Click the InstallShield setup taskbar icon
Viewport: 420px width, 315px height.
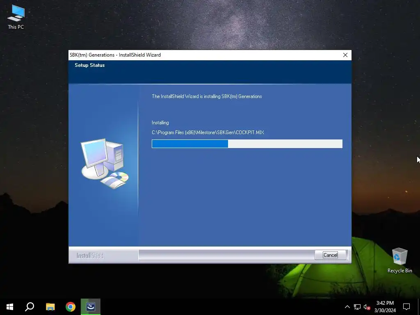click(91, 307)
